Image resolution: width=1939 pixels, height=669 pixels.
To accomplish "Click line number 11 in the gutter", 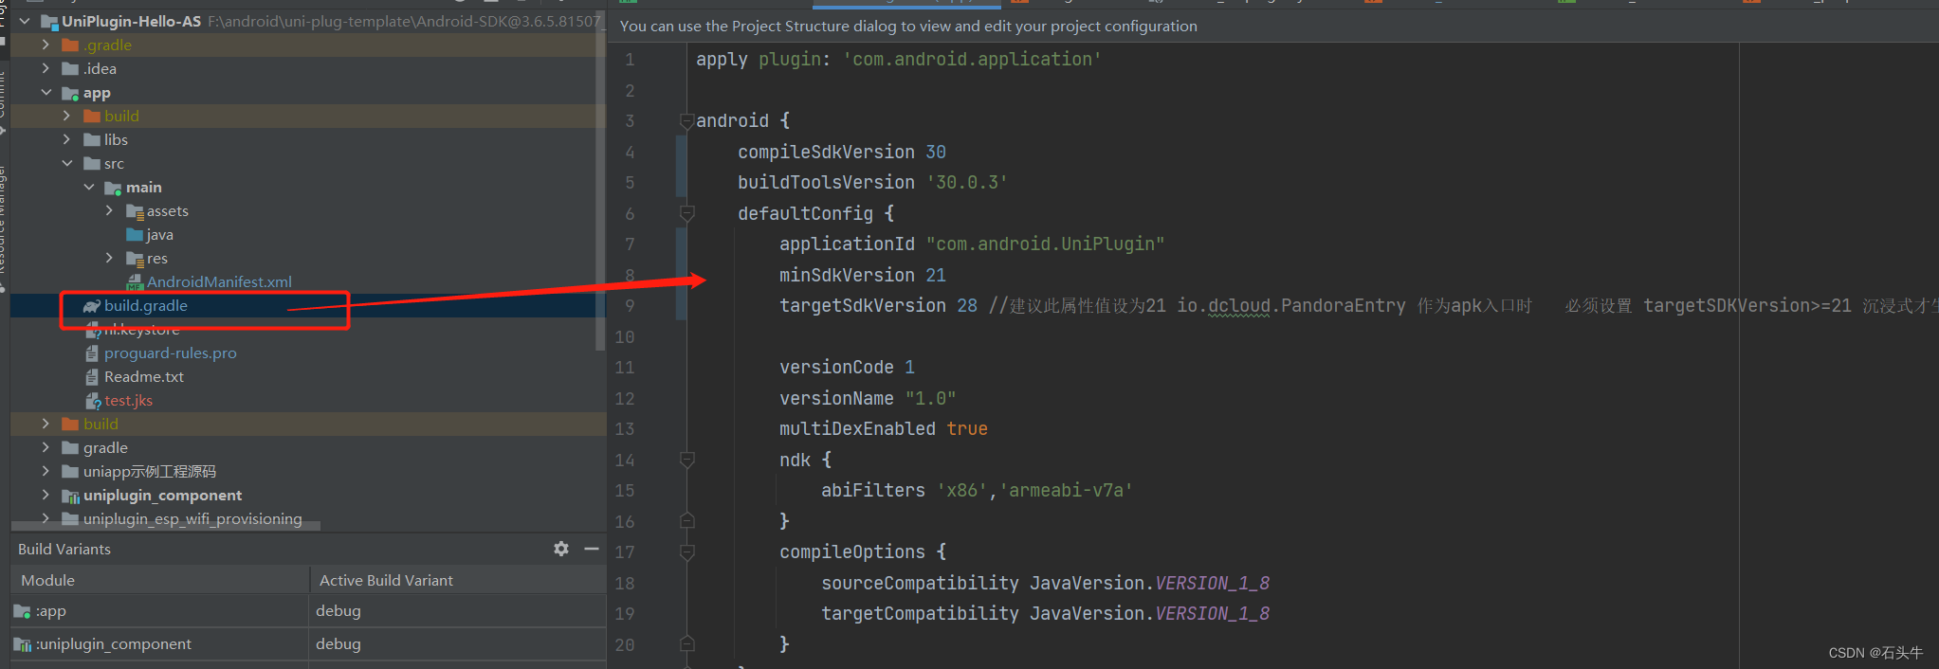I will pos(624,368).
